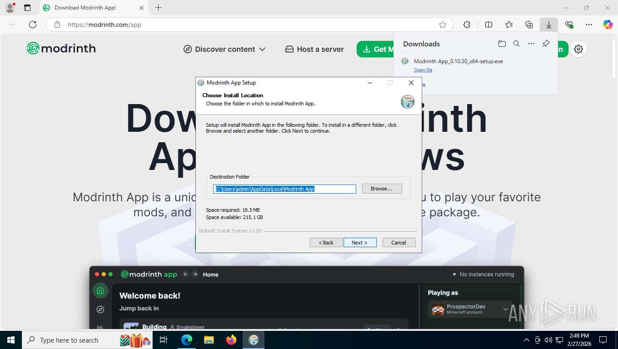This screenshot has width=618, height=349.
Task: Open the Windows Start menu
Action: pos(10,340)
